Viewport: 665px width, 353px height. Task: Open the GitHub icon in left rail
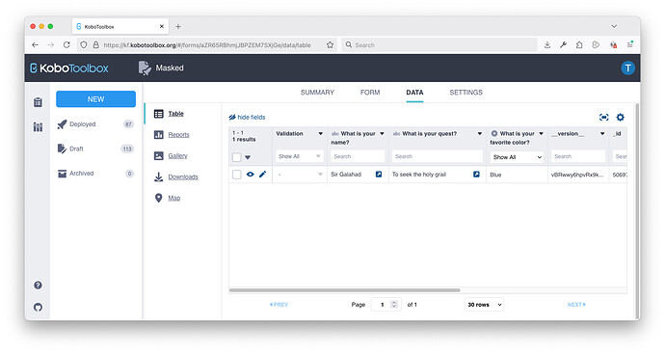(38, 307)
